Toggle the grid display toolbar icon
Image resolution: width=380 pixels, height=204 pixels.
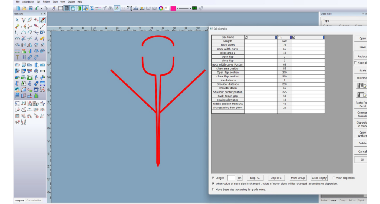click(x=67, y=8)
